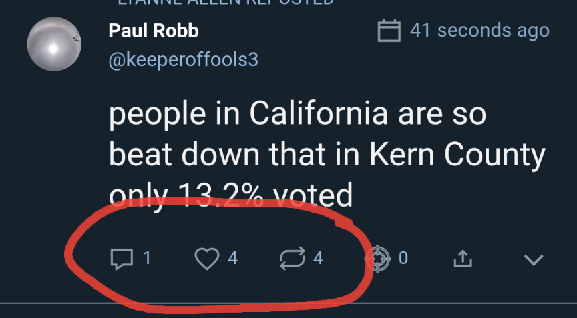Like the post with the heart icon
This screenshot has height=318, width=577.
(x=206, y=258)
